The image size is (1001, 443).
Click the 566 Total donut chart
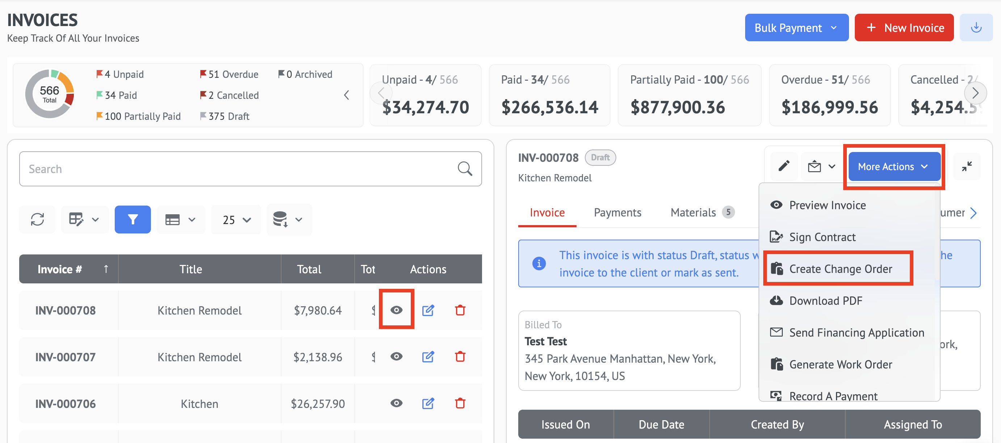(49, 94)
